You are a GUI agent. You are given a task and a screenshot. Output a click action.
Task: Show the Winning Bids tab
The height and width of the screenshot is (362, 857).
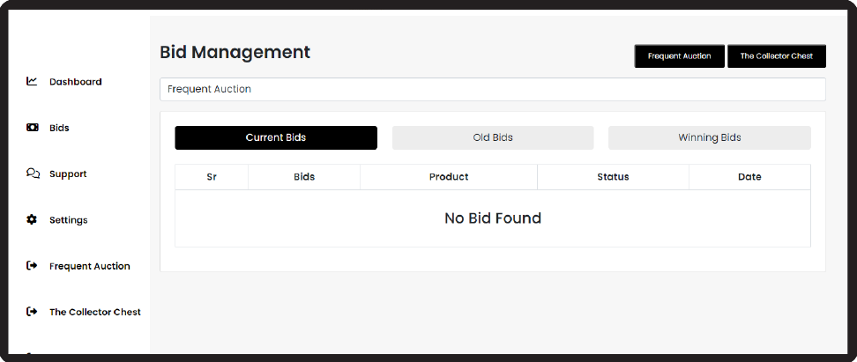pos(709,137)
